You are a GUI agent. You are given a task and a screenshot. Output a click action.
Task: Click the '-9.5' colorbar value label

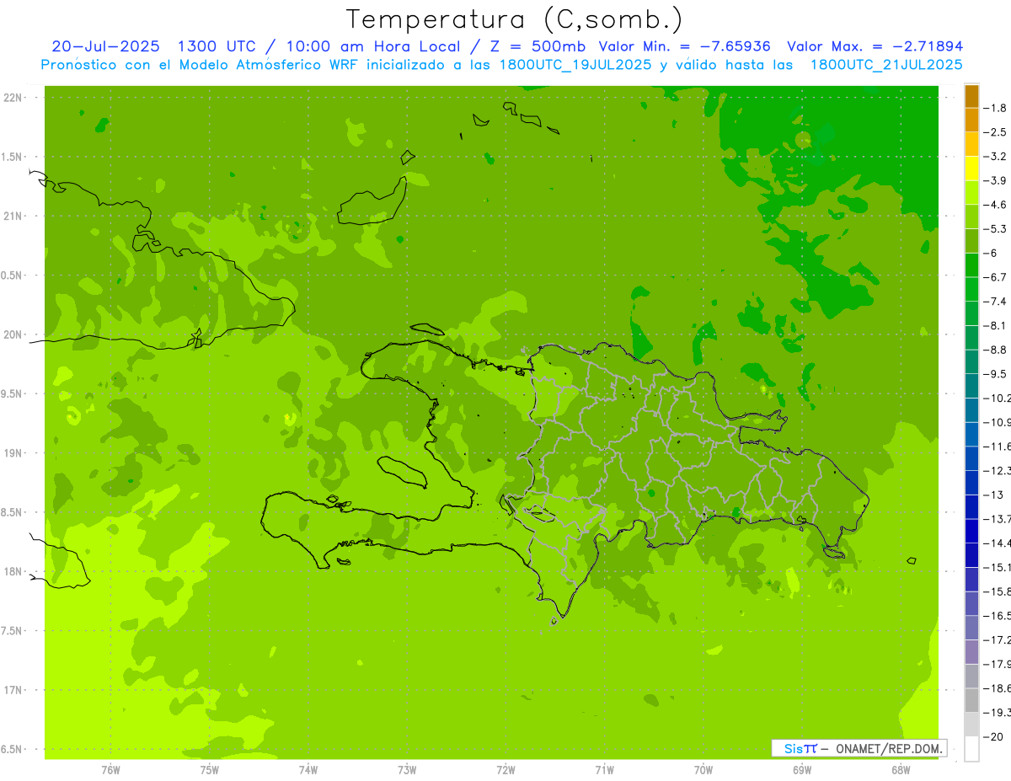point(996,374)
